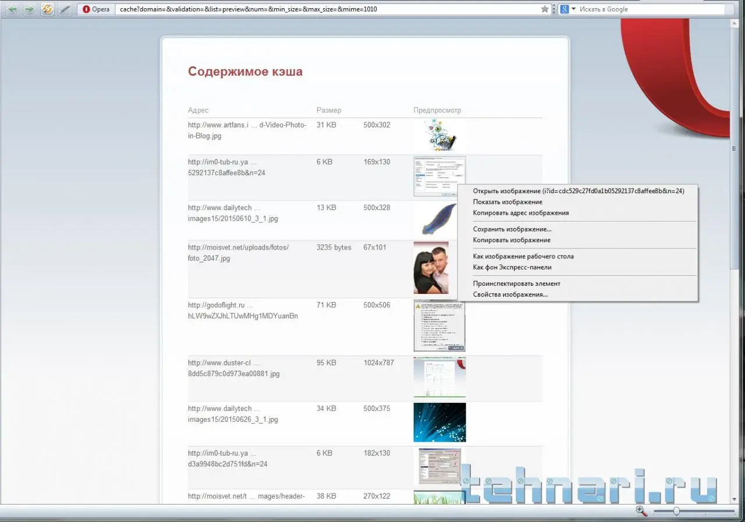The height and width of the screenshot is (522, 745).
Task: Click the 'Размер' column header
Action: click(x=329, y=111)
